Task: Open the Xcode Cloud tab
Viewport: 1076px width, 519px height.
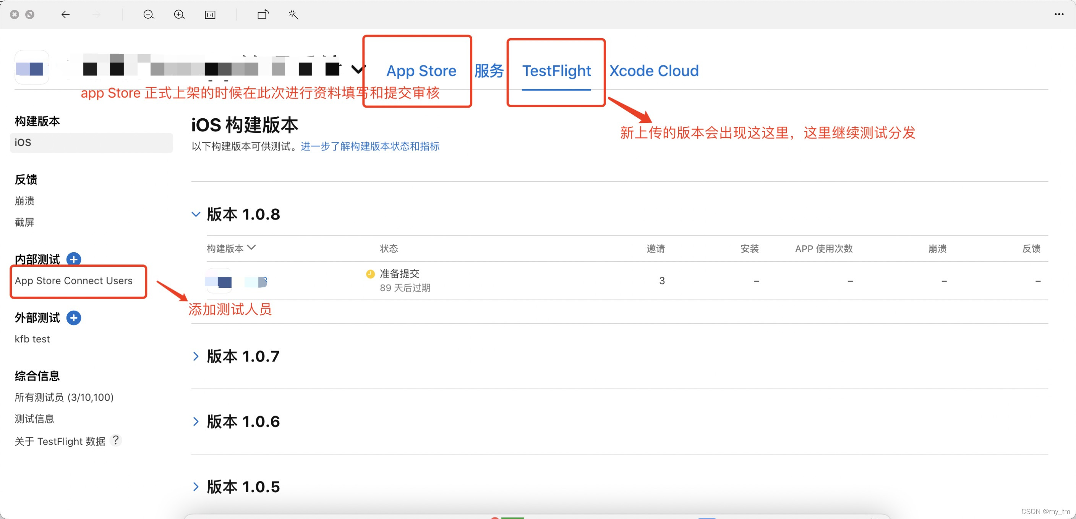Action: (x=654, y=71)
